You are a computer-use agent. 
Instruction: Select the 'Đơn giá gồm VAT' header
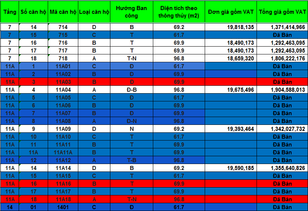tap(231, 12)
